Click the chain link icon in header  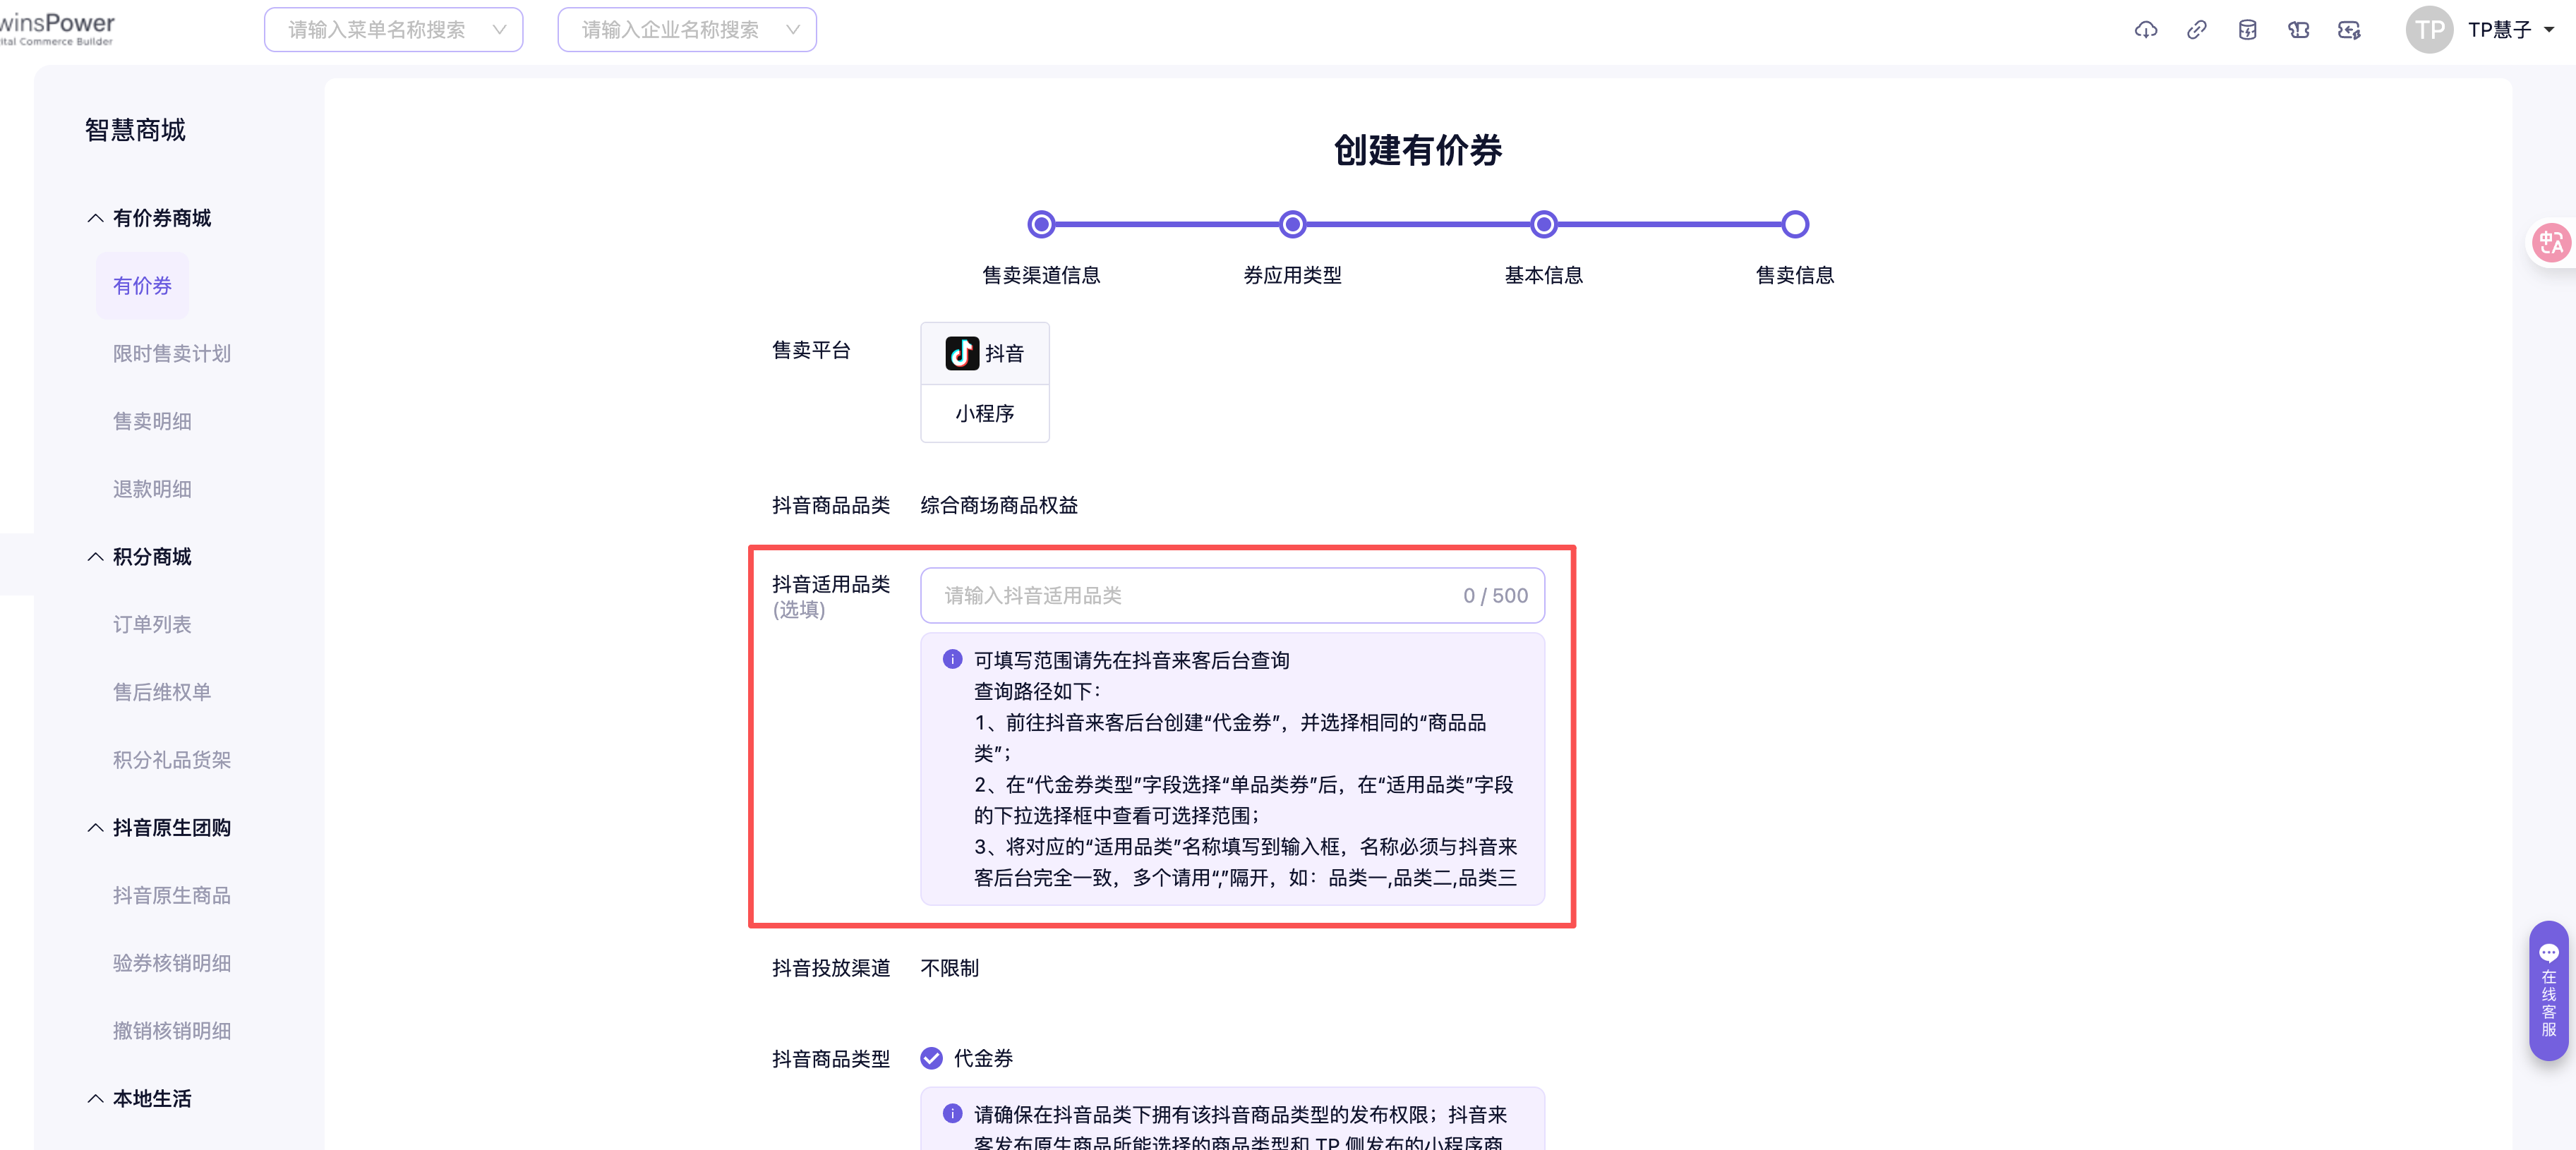(2196, 30)
